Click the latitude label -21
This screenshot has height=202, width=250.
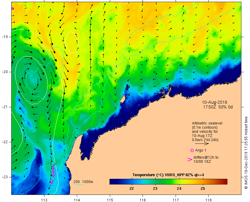5,107
